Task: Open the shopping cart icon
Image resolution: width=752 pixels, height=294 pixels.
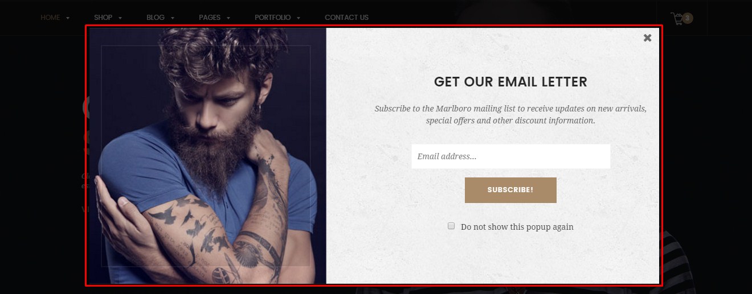Action: click(x=677, y=19)
